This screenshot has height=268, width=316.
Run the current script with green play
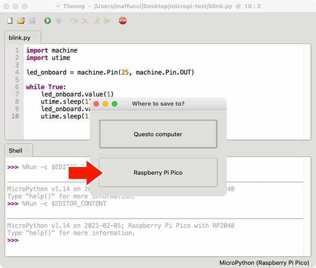click(47, 21)
